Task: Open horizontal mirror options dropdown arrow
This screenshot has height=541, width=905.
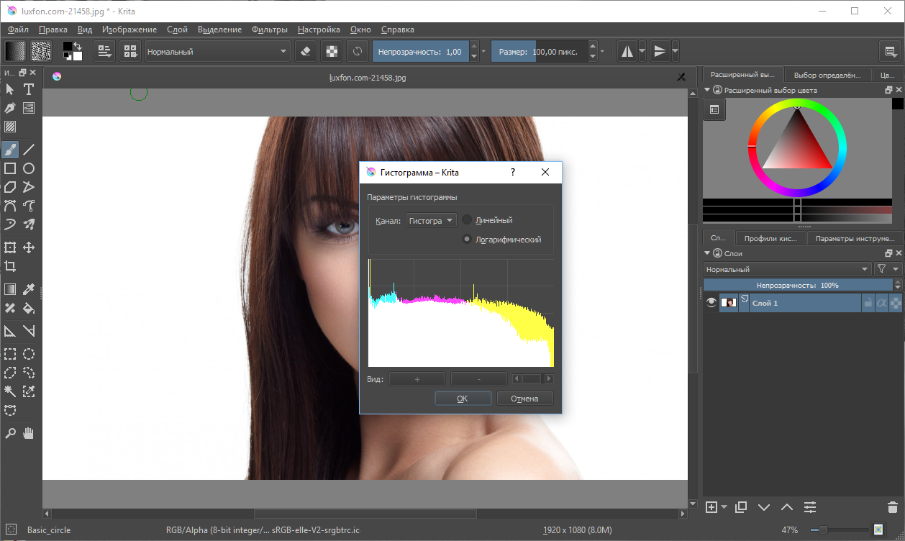Action: [x=642, y=51]
